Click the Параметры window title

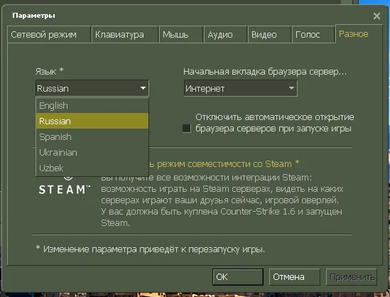[x=33, y=16]
